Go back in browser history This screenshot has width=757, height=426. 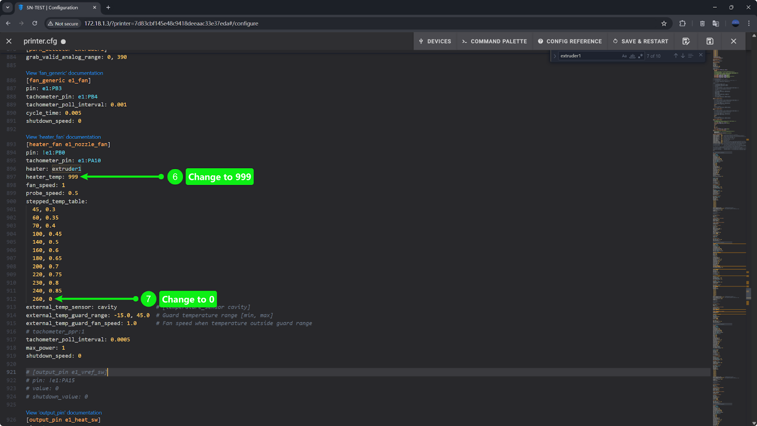tap(8, 23)
